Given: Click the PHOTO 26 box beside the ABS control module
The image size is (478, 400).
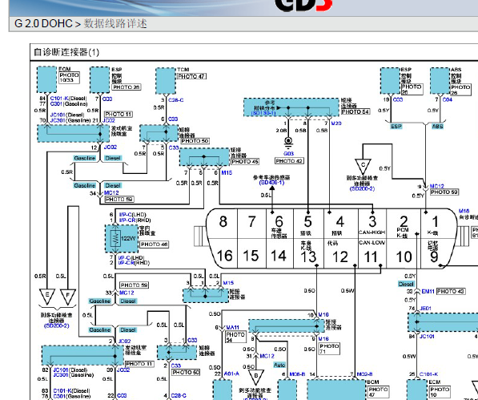Looking at the screenshot, I should coord(460,90).
